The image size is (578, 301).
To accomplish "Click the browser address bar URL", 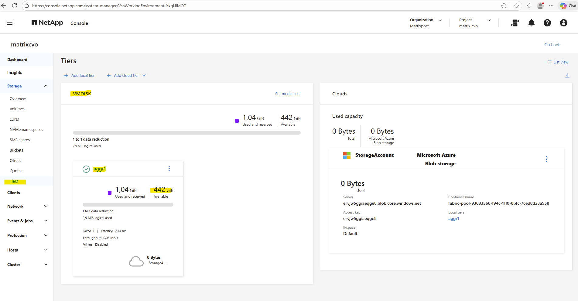I will [x=109, y=6].
